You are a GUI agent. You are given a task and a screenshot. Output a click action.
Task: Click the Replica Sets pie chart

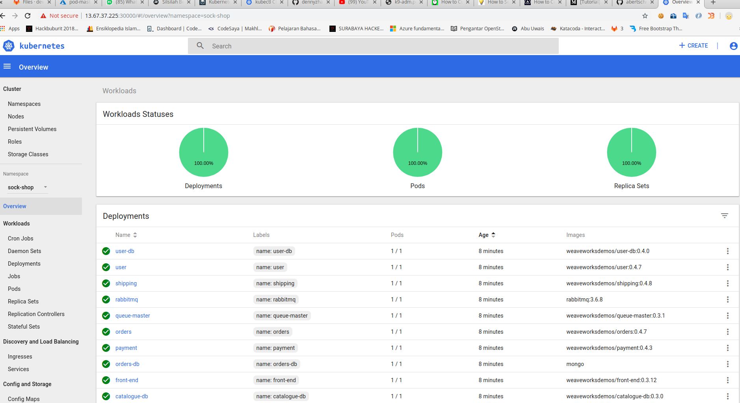[x=632, y=152]
